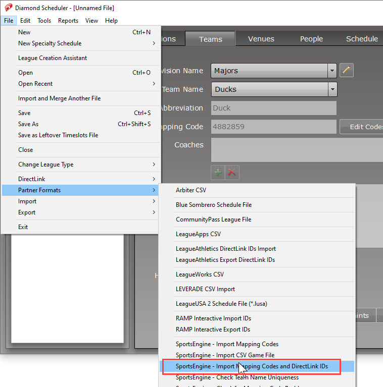Viewport: 383px width, 387px height.
Task: Select Blue Sombrero Schedule File
Action: point(257,205)
